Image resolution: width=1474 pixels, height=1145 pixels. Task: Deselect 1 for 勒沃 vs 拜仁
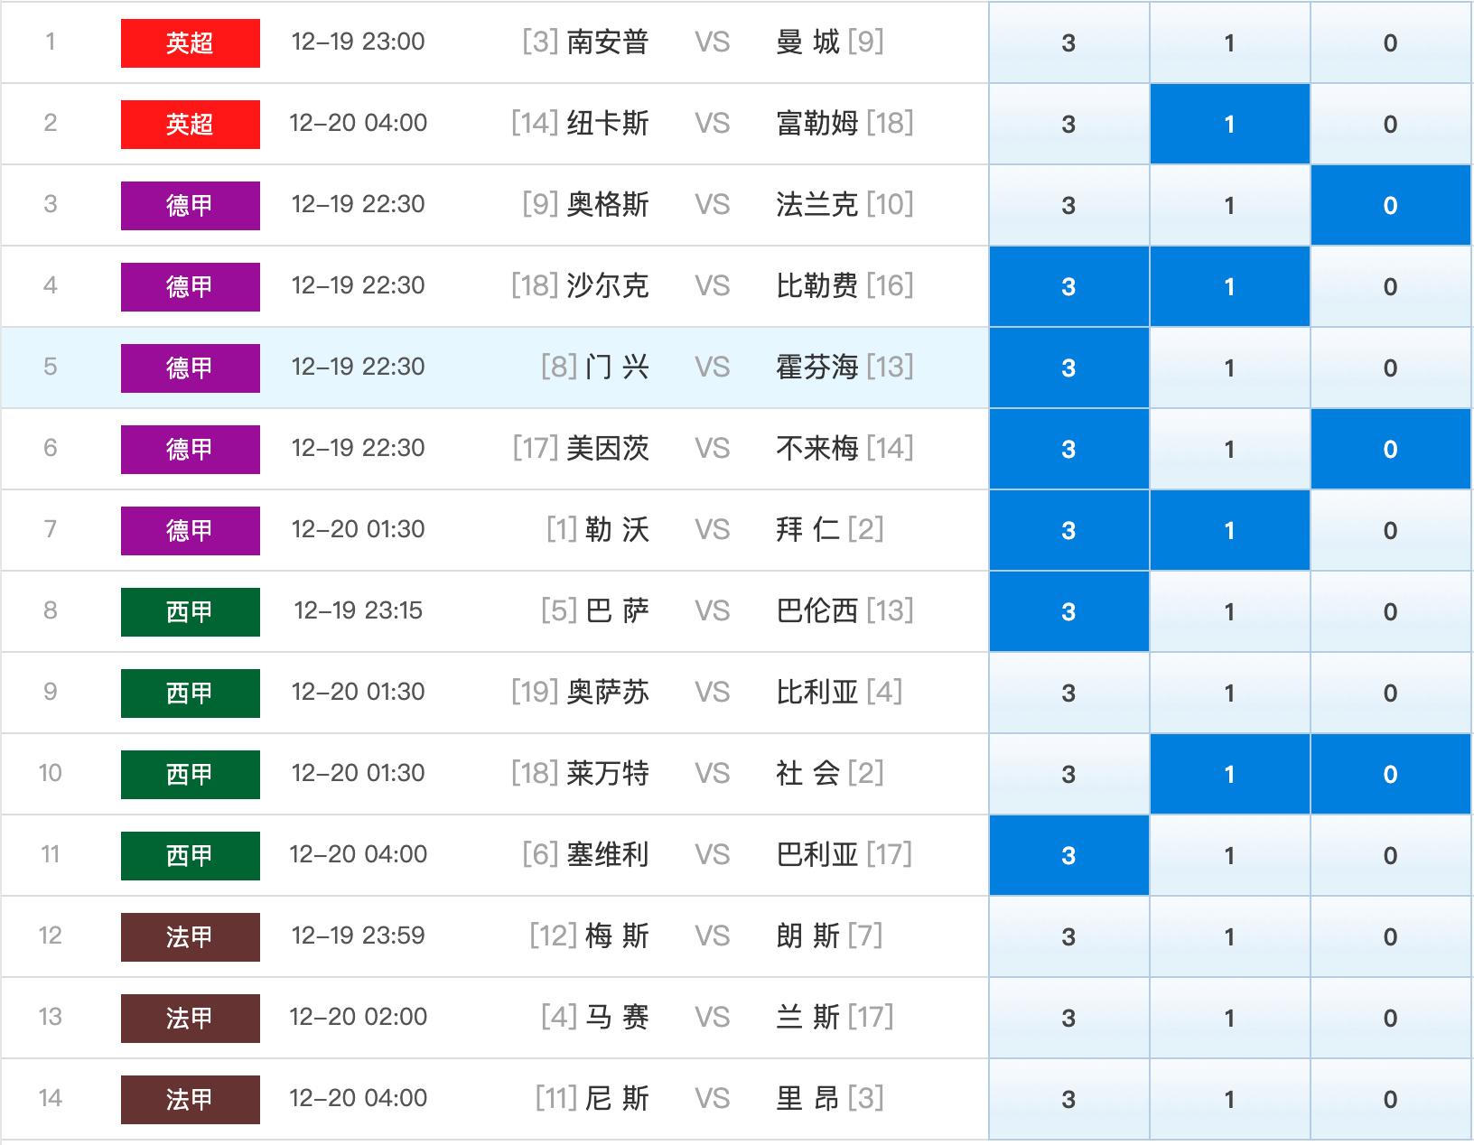point(1230,530)
